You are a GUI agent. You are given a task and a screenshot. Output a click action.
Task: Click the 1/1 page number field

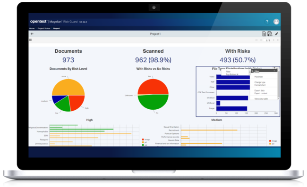[267, 40]
